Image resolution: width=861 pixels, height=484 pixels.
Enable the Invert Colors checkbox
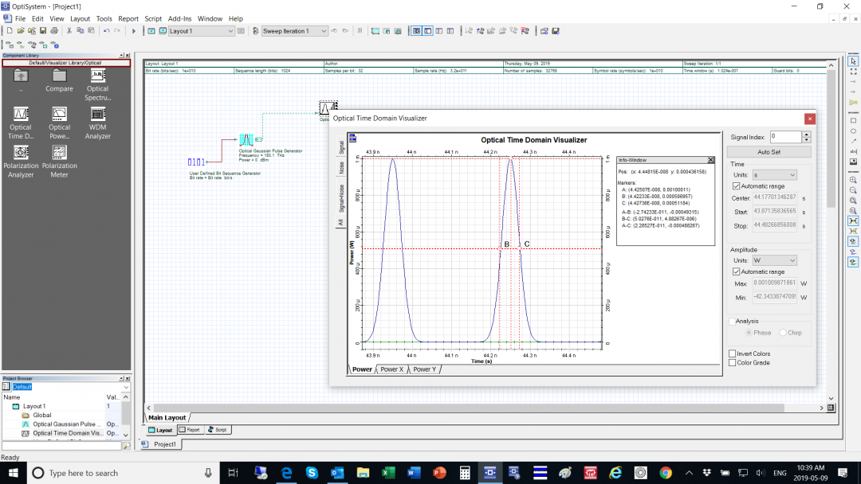(x=733, y=353)
